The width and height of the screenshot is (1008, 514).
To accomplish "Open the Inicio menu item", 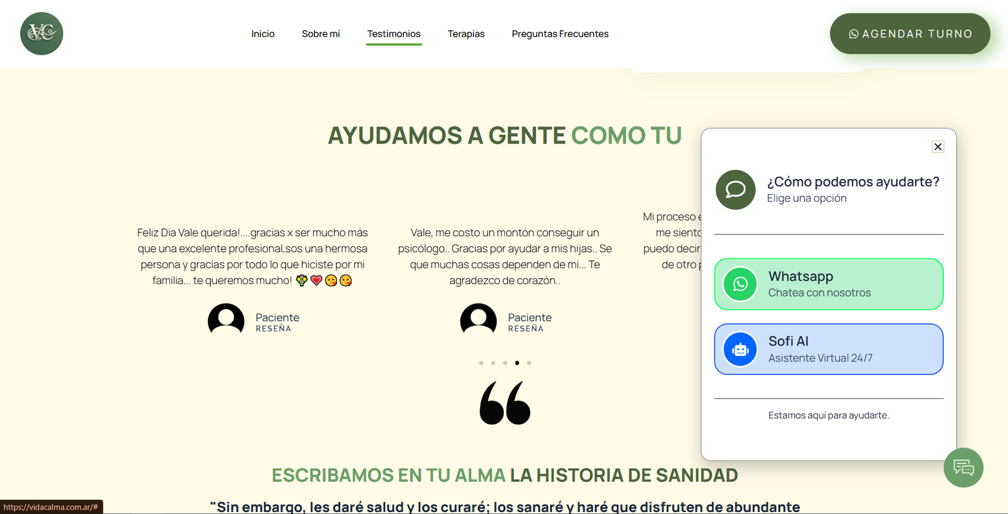I will tap(263, 34).
